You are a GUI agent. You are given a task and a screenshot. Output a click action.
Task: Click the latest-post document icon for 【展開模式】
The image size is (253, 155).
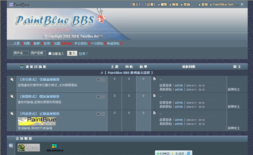pos(154,96)
